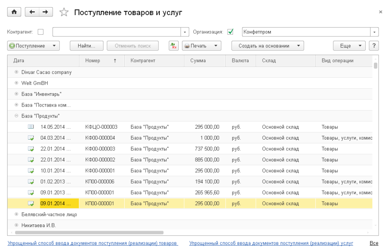Collapse the База "Продукты" group
This screenshot has width=389, height=252.
coord(16,116)
